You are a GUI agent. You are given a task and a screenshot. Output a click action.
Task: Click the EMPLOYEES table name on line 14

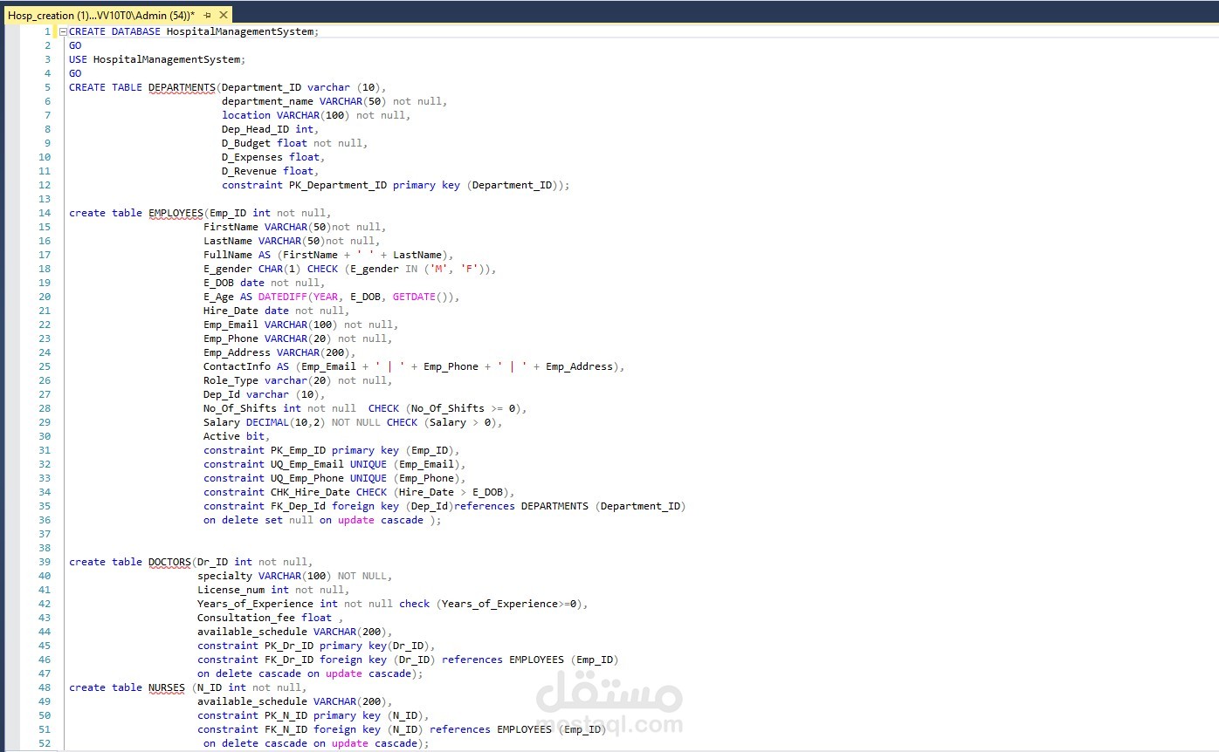click(x=176, y=213)
